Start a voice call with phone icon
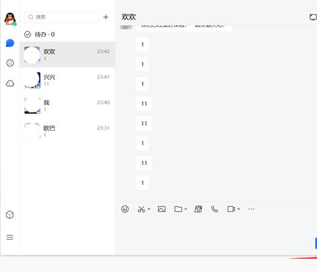Image resolution: width=317 pixels, height=272 pixels. coord(215,209)
